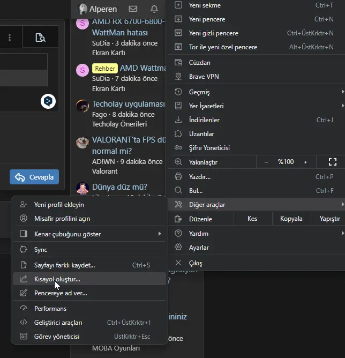This screenshot has height=358, width=345.
Task: Open Ayarlar settings
Action: pos(257,248)
